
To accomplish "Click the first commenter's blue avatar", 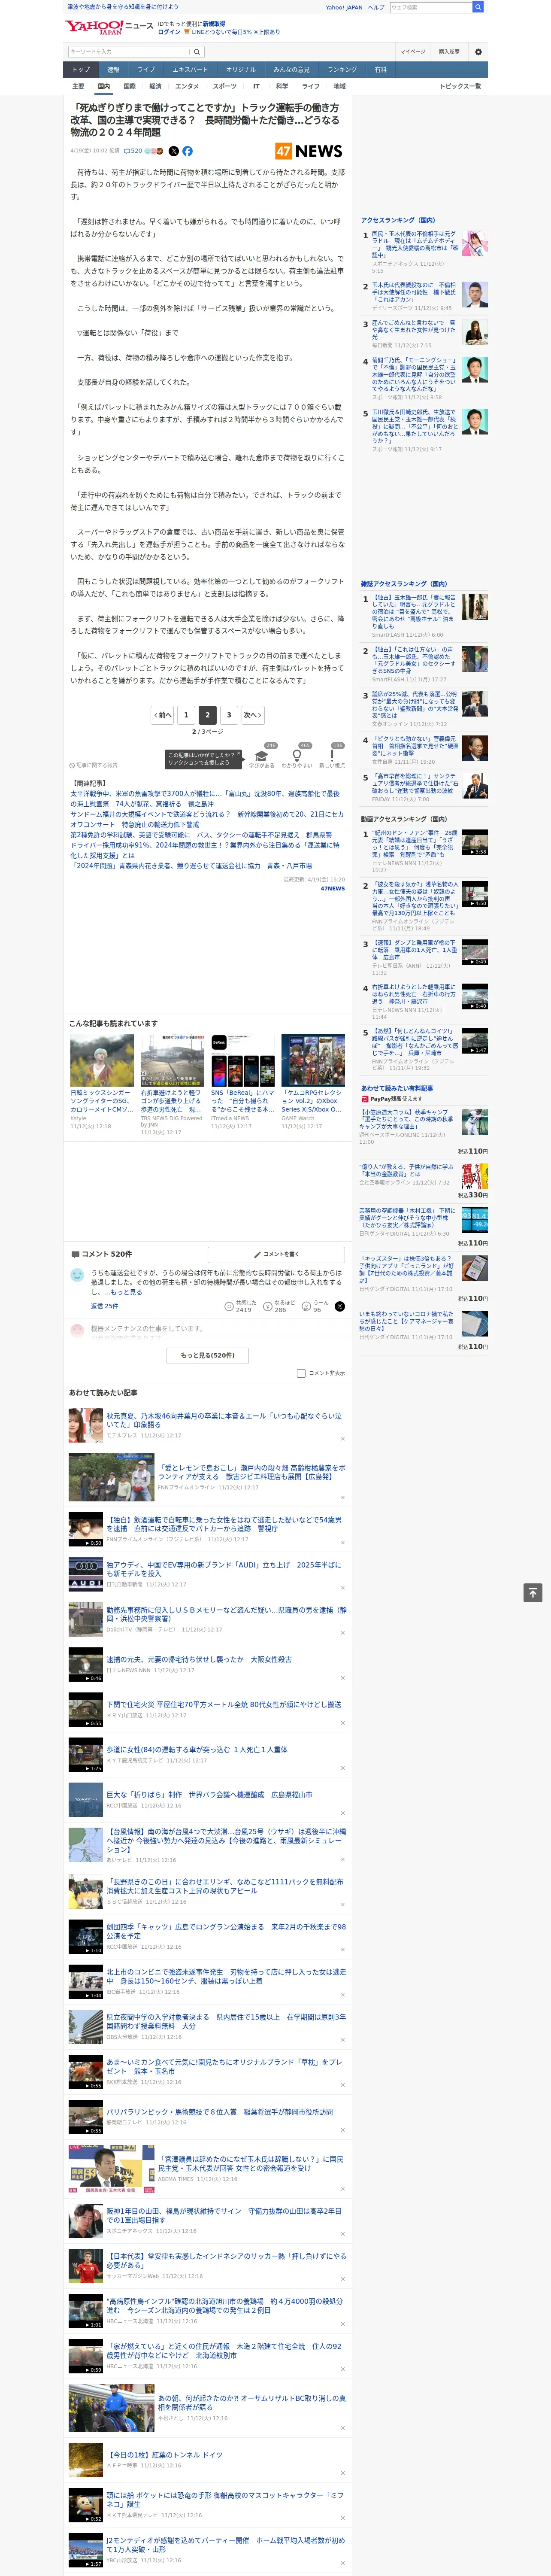I will [77, 1275].
